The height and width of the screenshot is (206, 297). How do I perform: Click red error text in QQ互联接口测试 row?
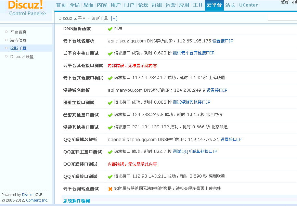(x=132, y=164)
